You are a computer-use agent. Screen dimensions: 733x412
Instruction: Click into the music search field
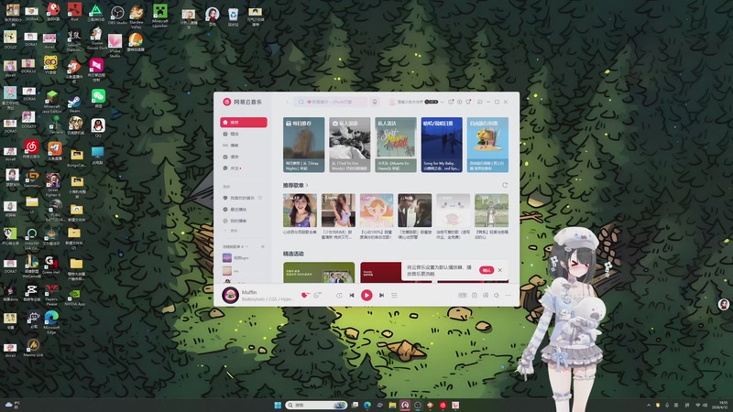coord(331,102)
